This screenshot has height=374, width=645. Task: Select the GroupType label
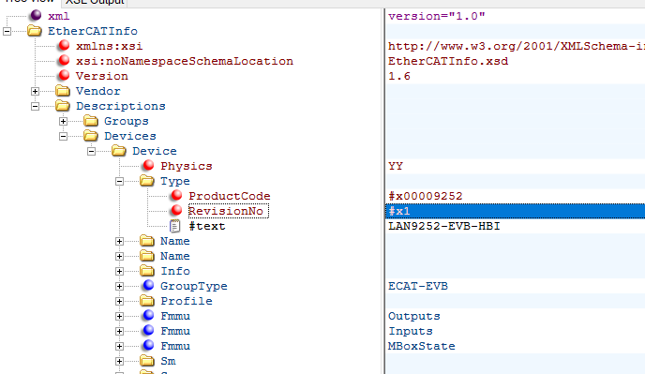194,286
